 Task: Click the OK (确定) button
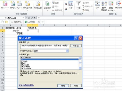point(63,86)
